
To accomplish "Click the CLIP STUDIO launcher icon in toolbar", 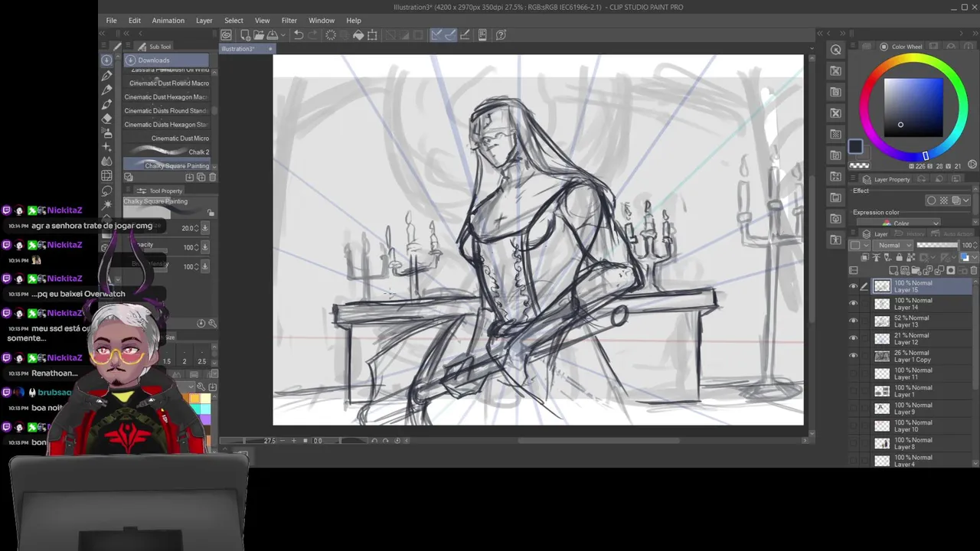I will coord(226,34).
